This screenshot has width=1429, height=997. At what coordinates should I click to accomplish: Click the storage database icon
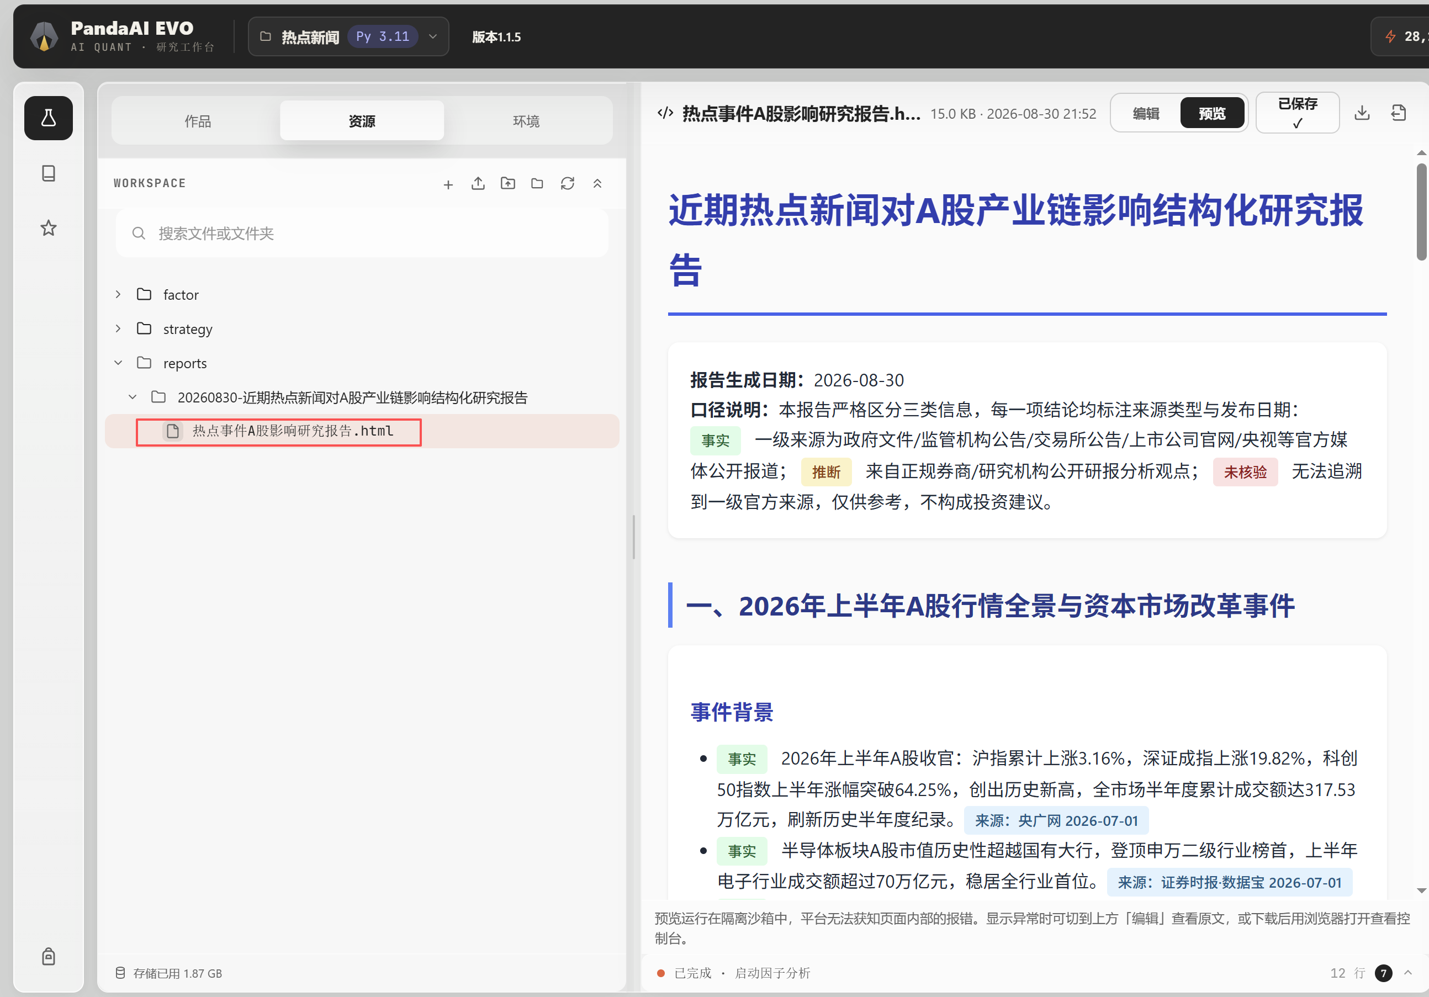tap(120, 973)
